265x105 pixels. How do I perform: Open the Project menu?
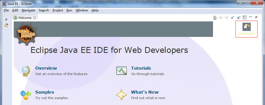pyautogui.click(x=58, y=10)
